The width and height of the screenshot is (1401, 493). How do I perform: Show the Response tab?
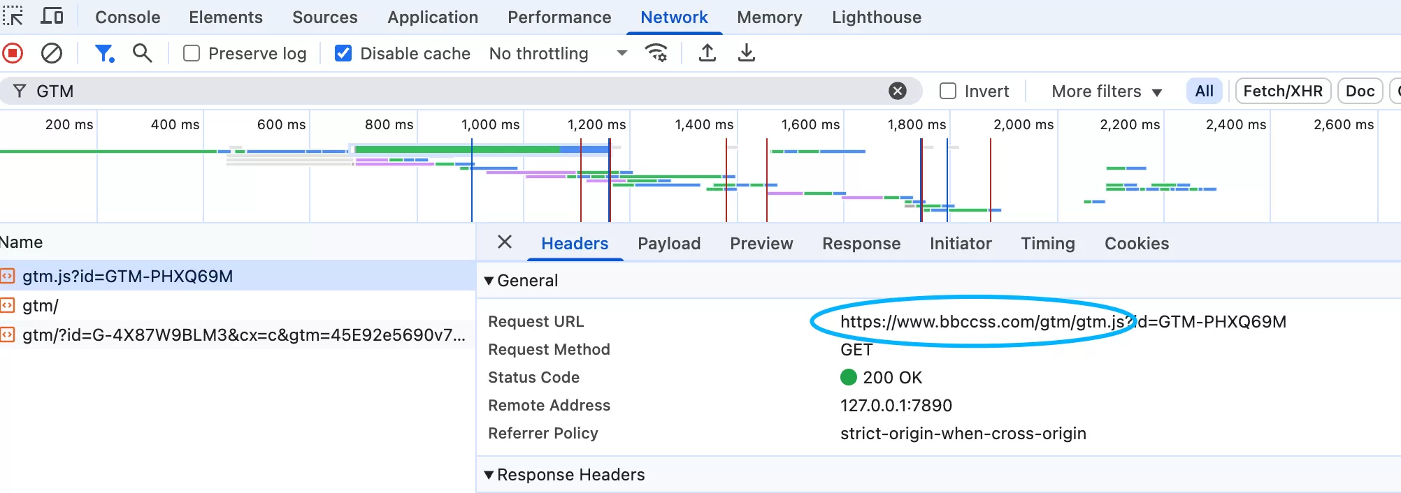861,243
